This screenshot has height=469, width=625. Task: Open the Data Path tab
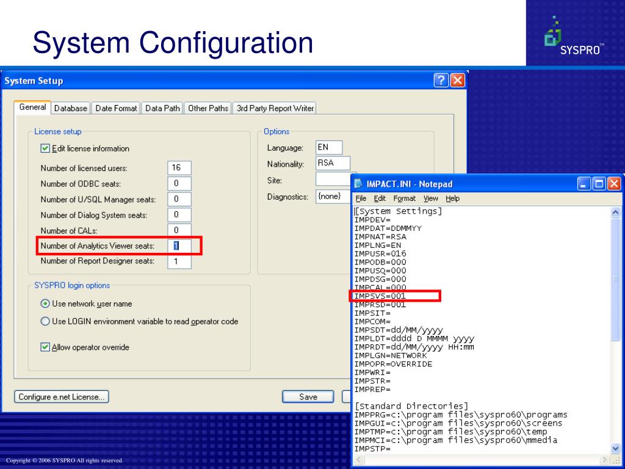pos(162,108)
